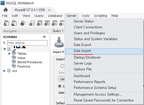Refresh the SCHEMAS list
This screenshot has height=105, width=144.
click(44, 37)
